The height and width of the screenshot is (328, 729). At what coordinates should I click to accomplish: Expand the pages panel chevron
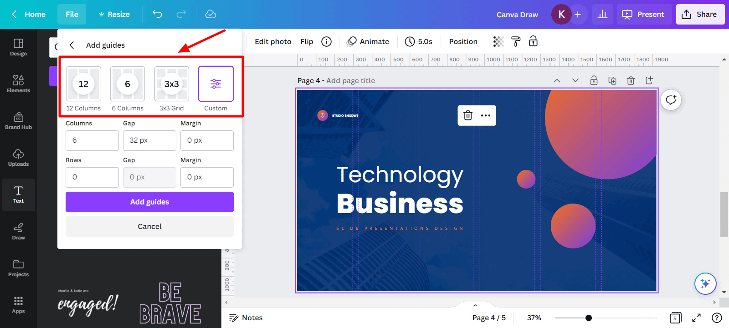point(475,305)
